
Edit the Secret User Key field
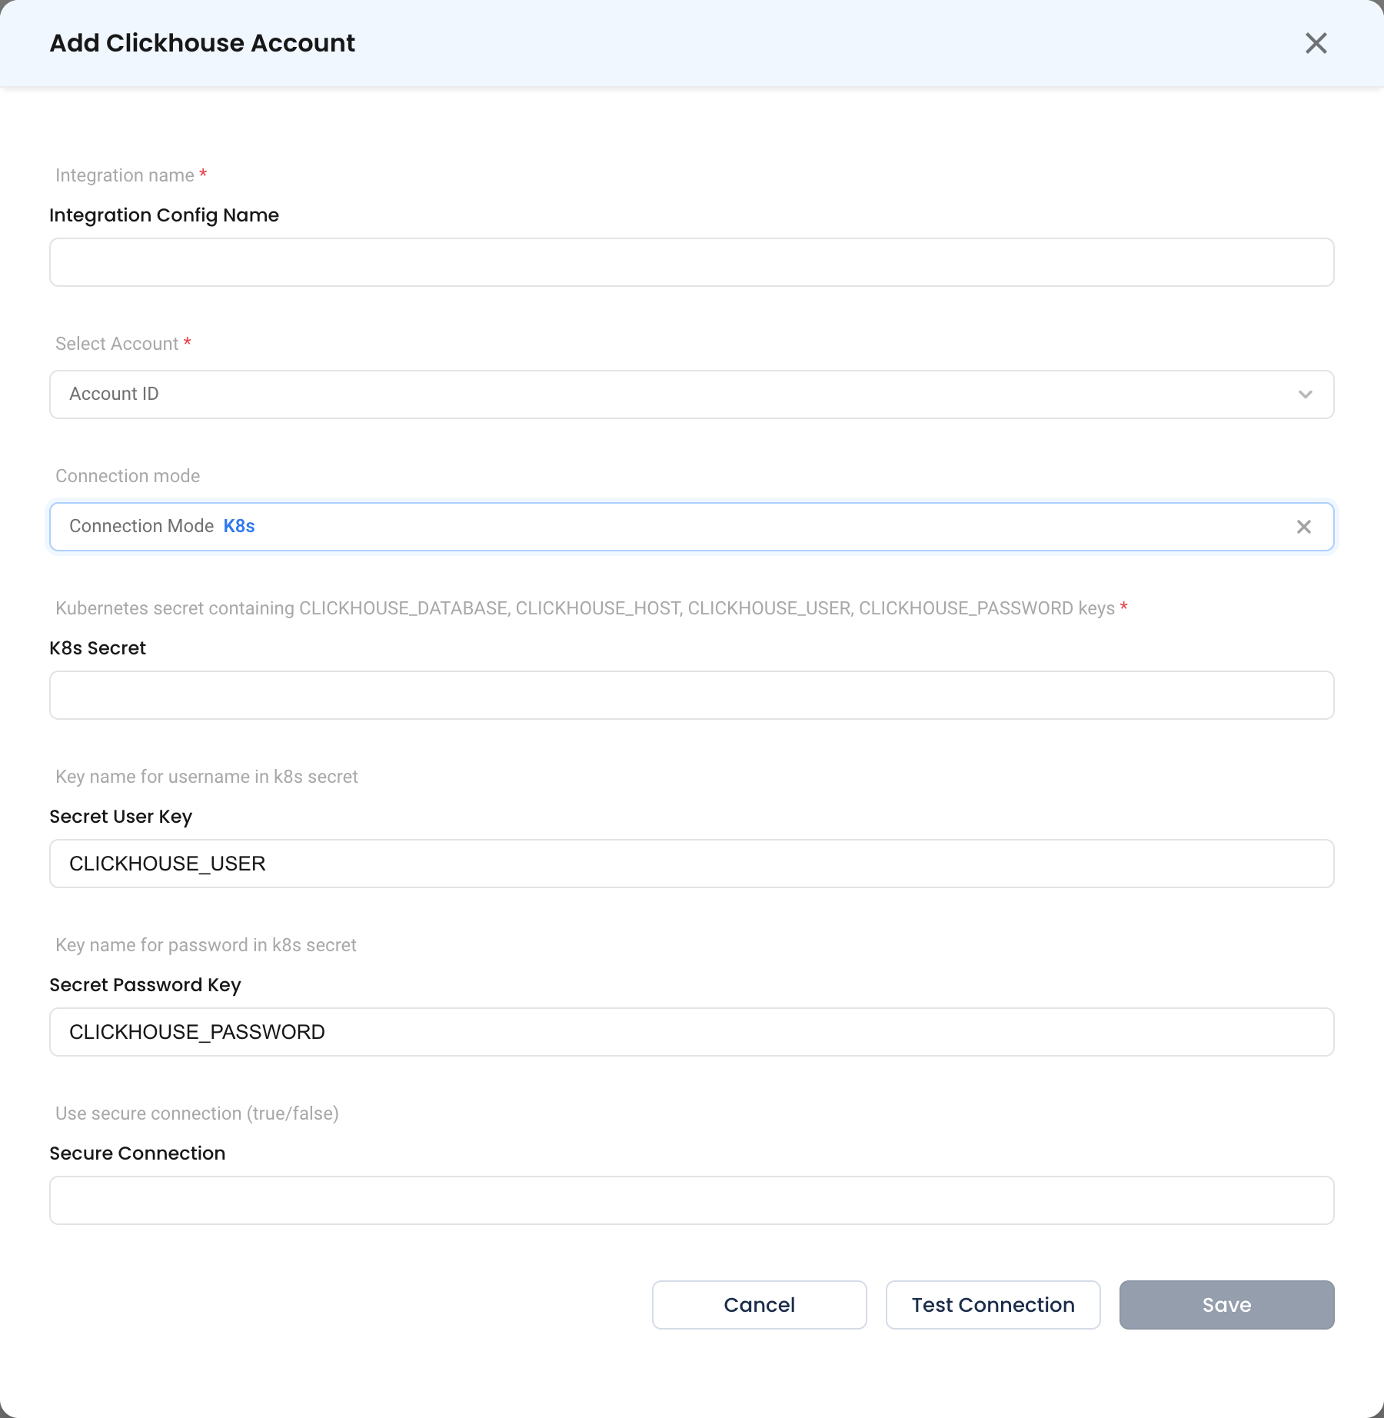pyautogui.click(x=692, y=864)
